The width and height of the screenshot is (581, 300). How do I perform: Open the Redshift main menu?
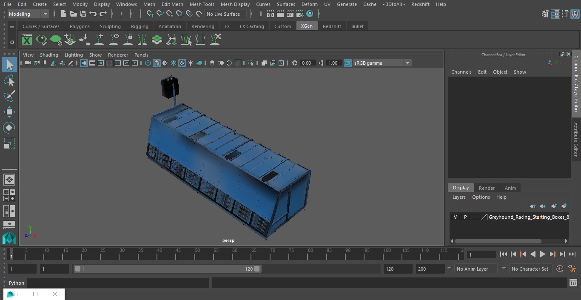point(420,4)
